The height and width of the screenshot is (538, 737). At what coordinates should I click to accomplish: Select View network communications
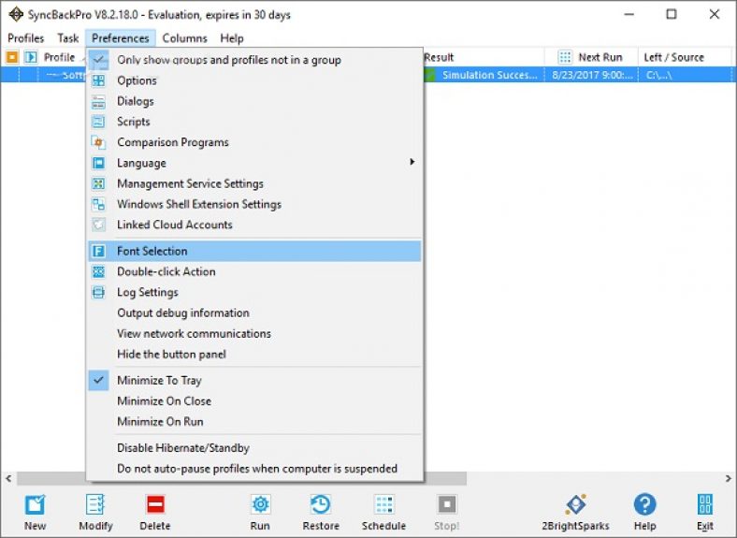[254, 333]
